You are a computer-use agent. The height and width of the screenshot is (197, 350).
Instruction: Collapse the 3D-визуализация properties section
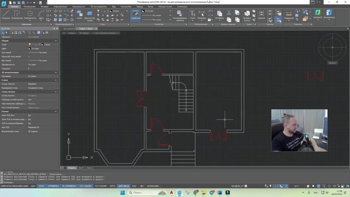(x=56, y=72)
